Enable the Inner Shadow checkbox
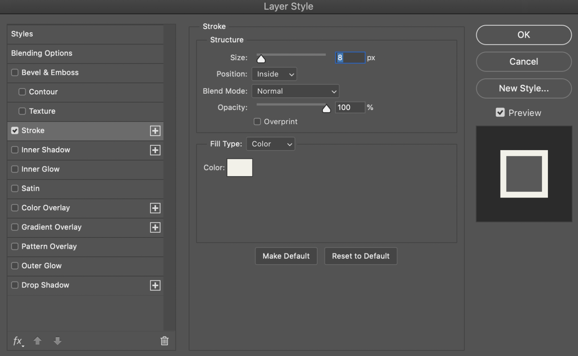The width and height of the screenshot is (578, 356). [15, 150]
